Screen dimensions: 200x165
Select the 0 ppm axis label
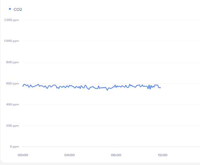pyautogui.click(x=14, y=147)
